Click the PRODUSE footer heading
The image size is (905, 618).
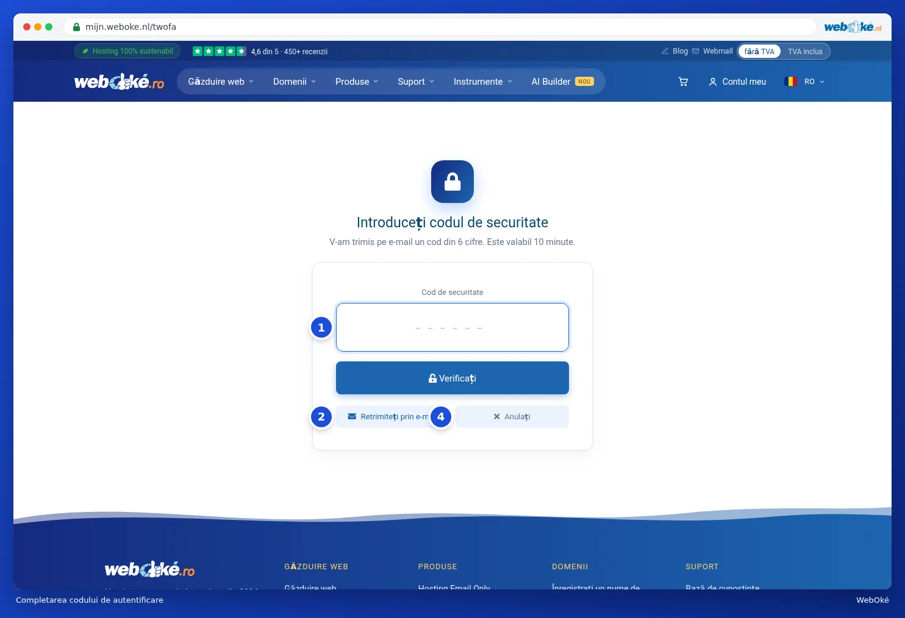click(437, 567)
